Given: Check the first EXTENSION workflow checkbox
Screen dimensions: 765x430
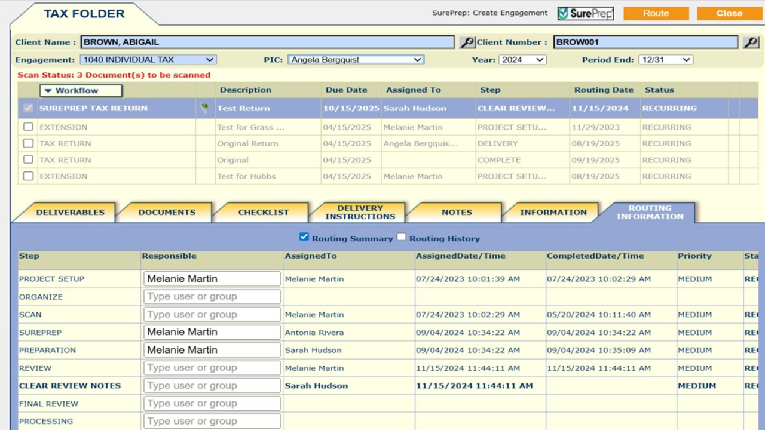Looking at the screenshot, I should tap(28, 127).
